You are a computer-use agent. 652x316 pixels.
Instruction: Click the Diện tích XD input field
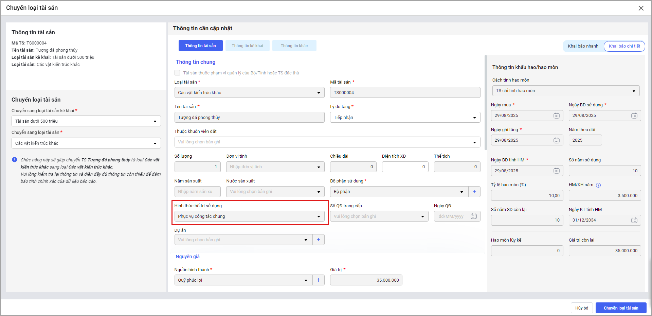(405, 167)
